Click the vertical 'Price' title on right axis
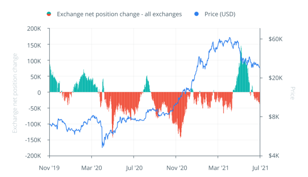This screenshot has height=177, width=308. tap(292, 93)
